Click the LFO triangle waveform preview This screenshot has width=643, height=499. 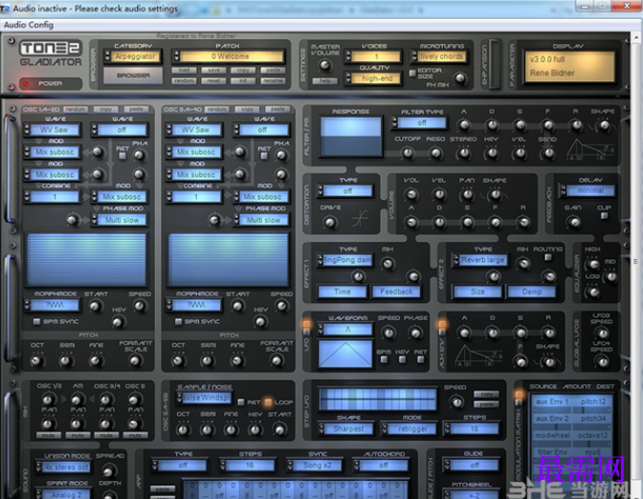point(345,354)
